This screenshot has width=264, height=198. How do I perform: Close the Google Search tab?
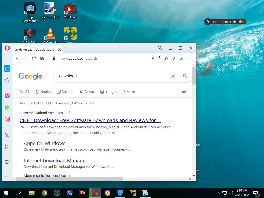coord(60,49)
